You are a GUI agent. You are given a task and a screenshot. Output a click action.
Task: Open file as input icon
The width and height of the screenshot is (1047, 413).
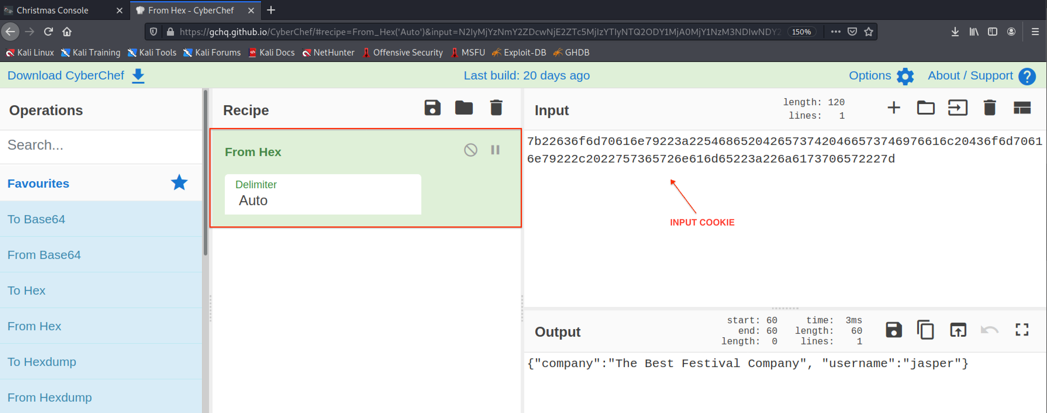click(958, 108)
